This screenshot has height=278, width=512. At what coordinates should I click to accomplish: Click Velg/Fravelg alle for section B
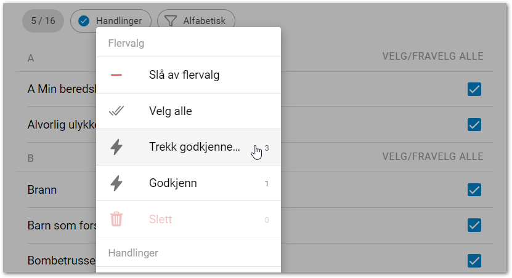[433, 157]
